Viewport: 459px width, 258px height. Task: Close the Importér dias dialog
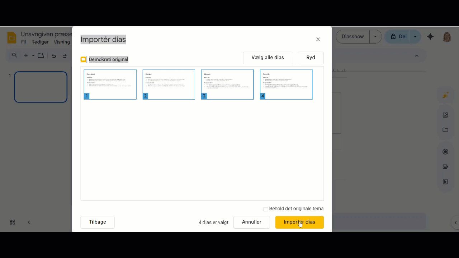(318, 39)
